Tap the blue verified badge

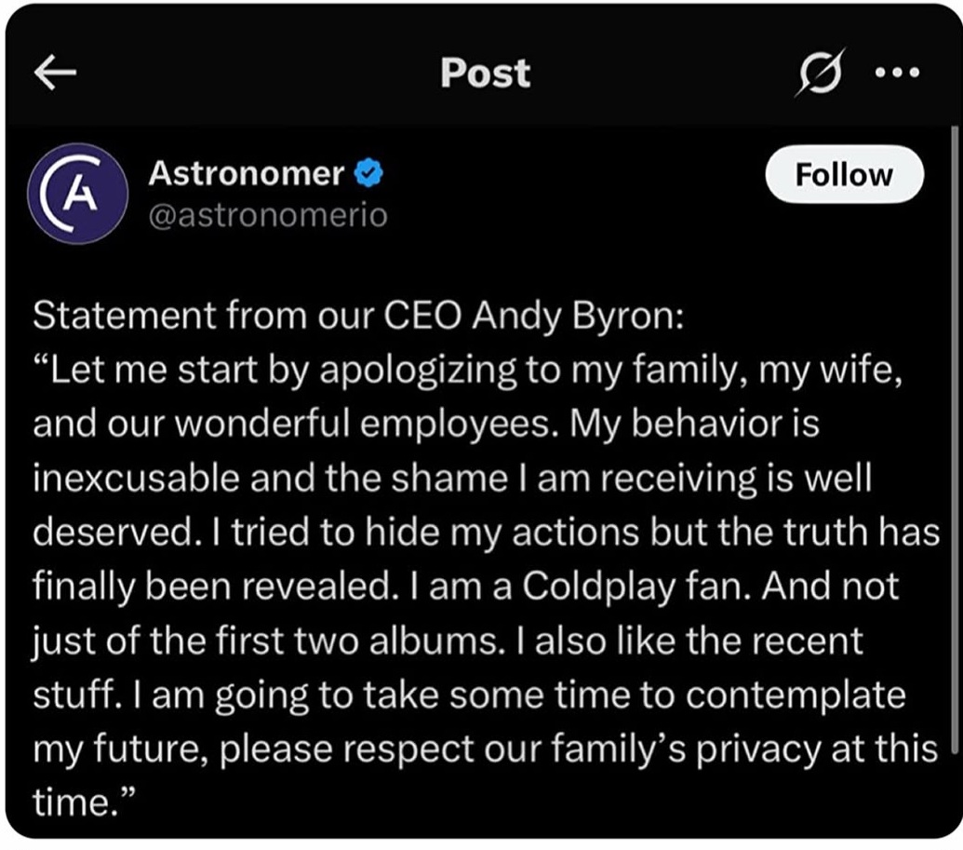(371, 174)
